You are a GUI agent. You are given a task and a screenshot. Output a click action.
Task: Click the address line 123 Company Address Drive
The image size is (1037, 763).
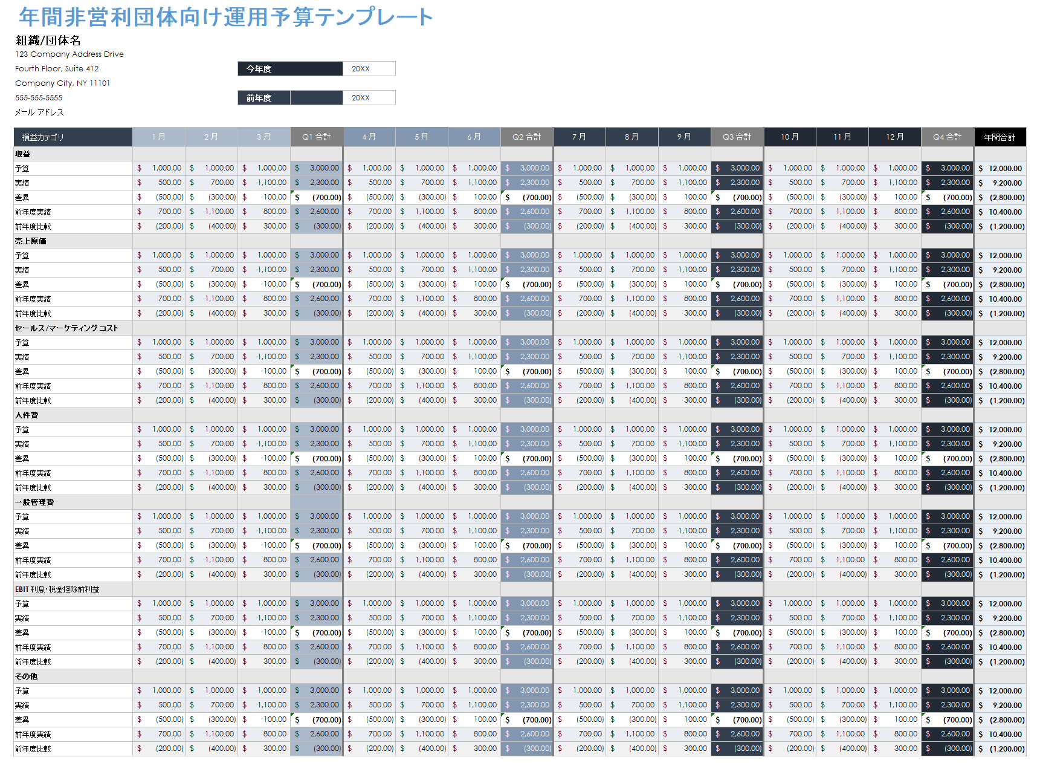[69, 54]
